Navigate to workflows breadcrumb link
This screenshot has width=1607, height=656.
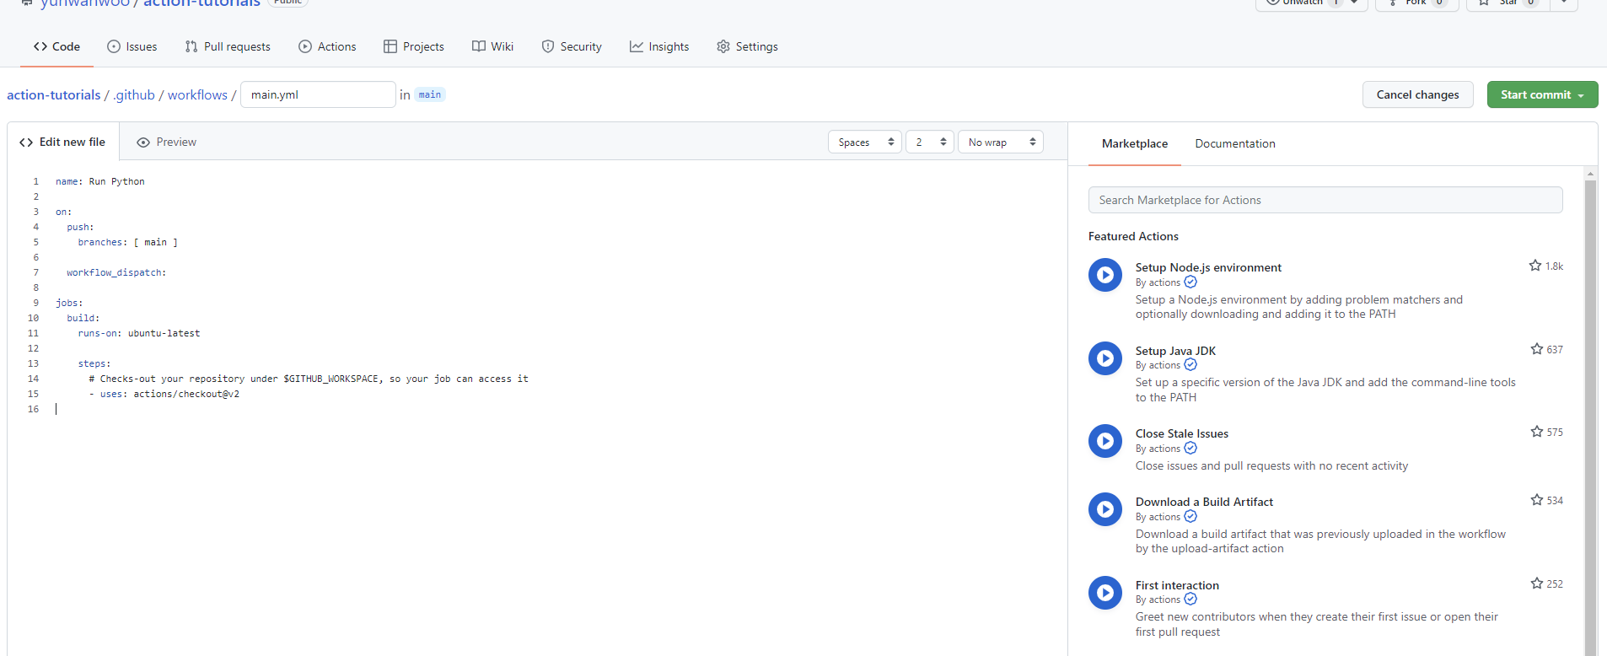pyautogui.click(x=197, y=94)
